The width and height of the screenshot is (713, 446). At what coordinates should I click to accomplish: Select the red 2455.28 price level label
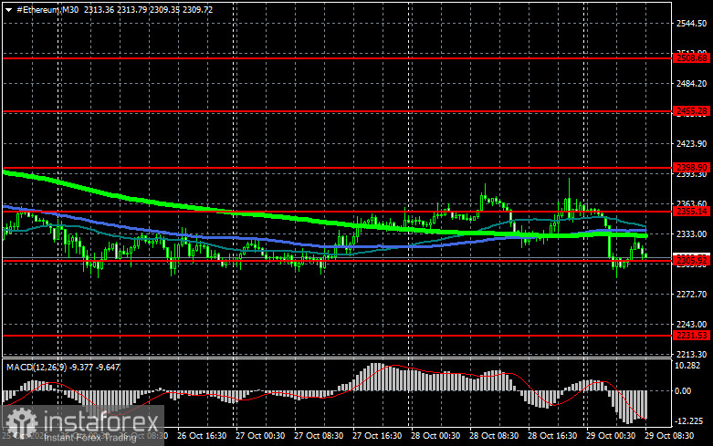(692, 111)
